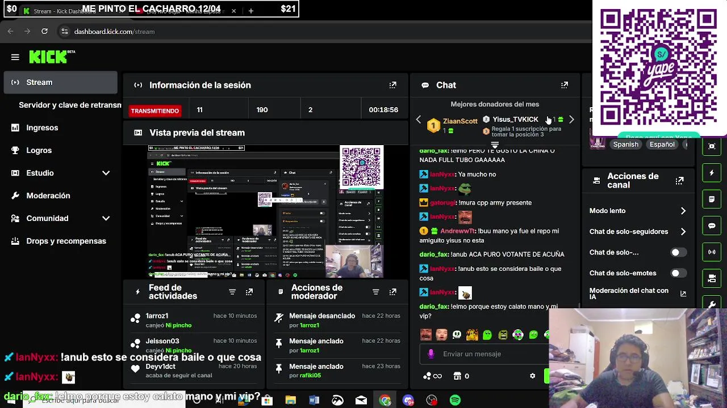This screenshot has width=727, height=408.
Task: Open filter for Acciones de moderador
Action: tap(375, 292)
